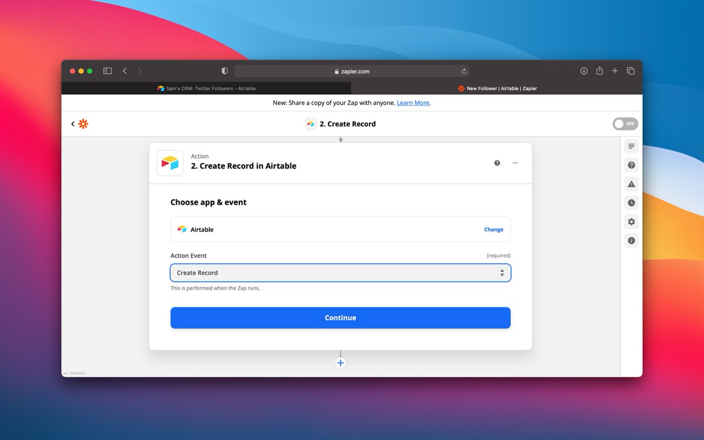Open the three-dots menu on action card
This screenshot has width=704, height=440.
515,163
